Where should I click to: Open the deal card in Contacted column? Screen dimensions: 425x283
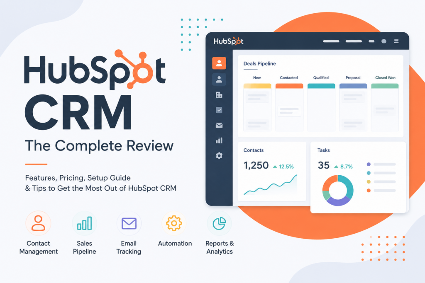coord(289,111)
